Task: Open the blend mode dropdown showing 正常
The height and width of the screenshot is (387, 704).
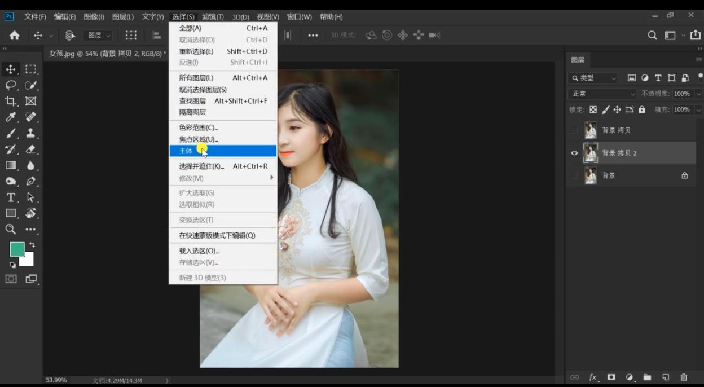Action: coord(598,94)
